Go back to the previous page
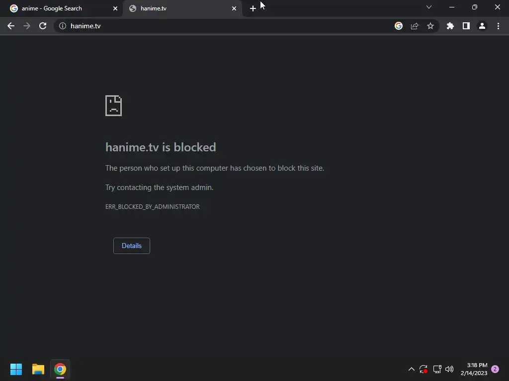This screenshot has height=381, width=509. (x=11, y=26)
